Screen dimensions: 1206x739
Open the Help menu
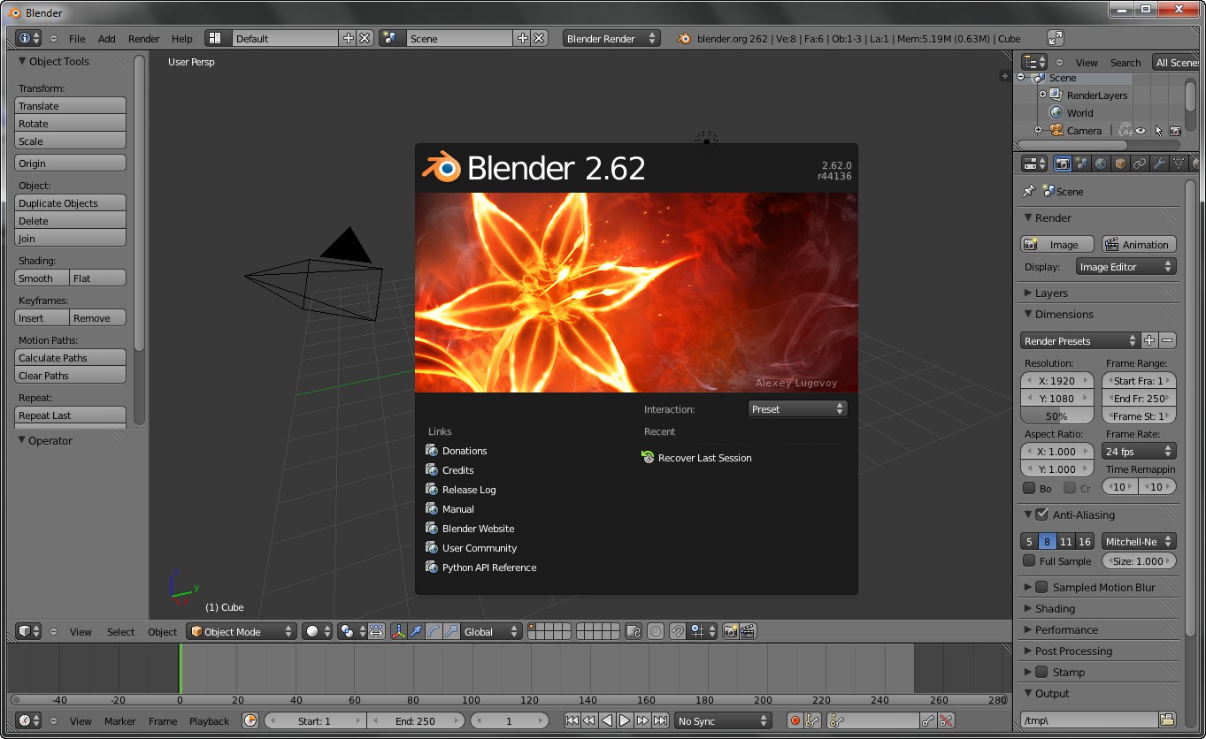pos(182,38)
